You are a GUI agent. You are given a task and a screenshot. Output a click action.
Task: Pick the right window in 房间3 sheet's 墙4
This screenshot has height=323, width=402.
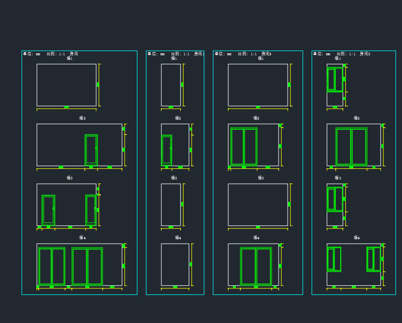click(x=373, y=259)
